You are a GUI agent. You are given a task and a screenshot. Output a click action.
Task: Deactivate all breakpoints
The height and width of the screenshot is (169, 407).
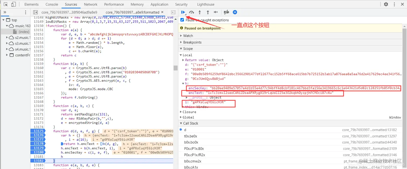click(226, 12)
